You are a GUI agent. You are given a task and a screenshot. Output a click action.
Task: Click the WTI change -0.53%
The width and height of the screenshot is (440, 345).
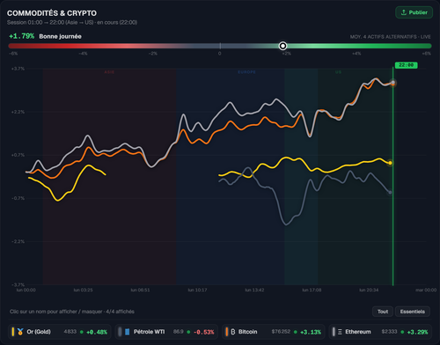[x=203, y=332]
